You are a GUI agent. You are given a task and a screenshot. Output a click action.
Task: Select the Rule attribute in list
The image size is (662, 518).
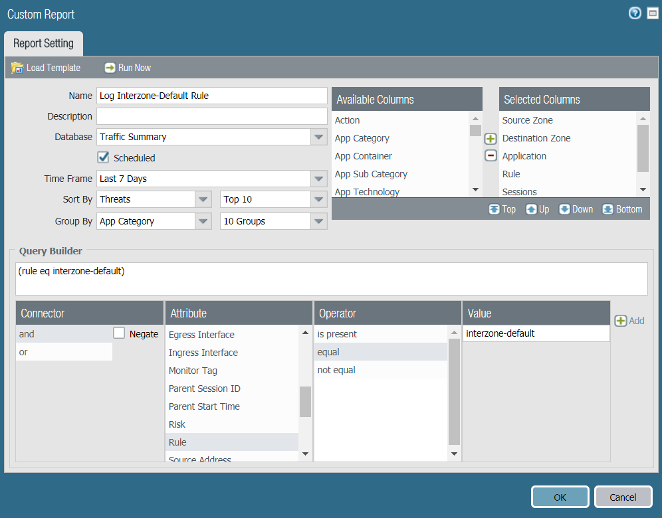tap(177, 442)
